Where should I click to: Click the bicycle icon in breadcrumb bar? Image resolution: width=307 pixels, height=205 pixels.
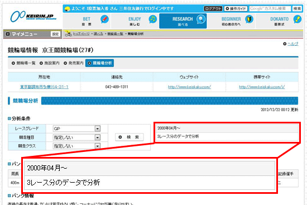(68, 34)
